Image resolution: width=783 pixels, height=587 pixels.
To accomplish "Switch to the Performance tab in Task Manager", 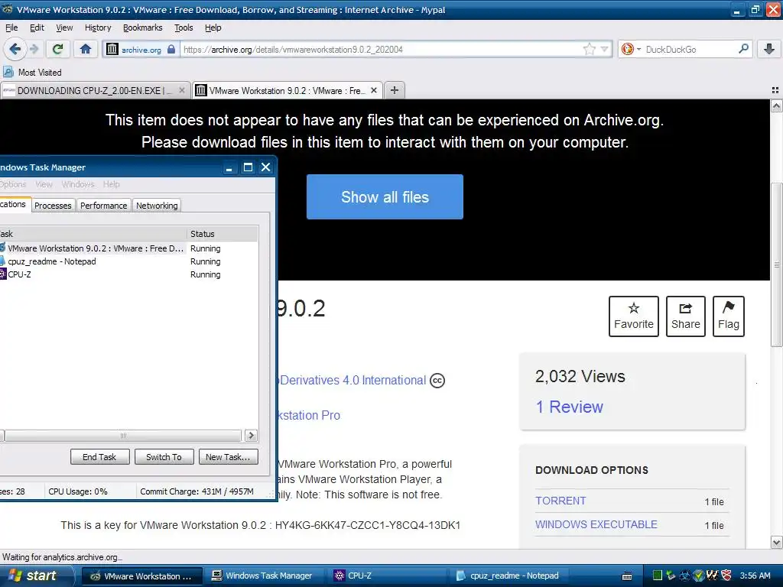I will click(103, 205).
